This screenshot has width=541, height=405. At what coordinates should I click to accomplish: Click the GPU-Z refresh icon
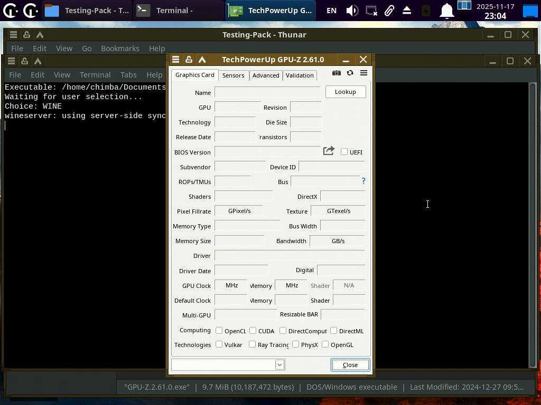click(x=350, y=73)
